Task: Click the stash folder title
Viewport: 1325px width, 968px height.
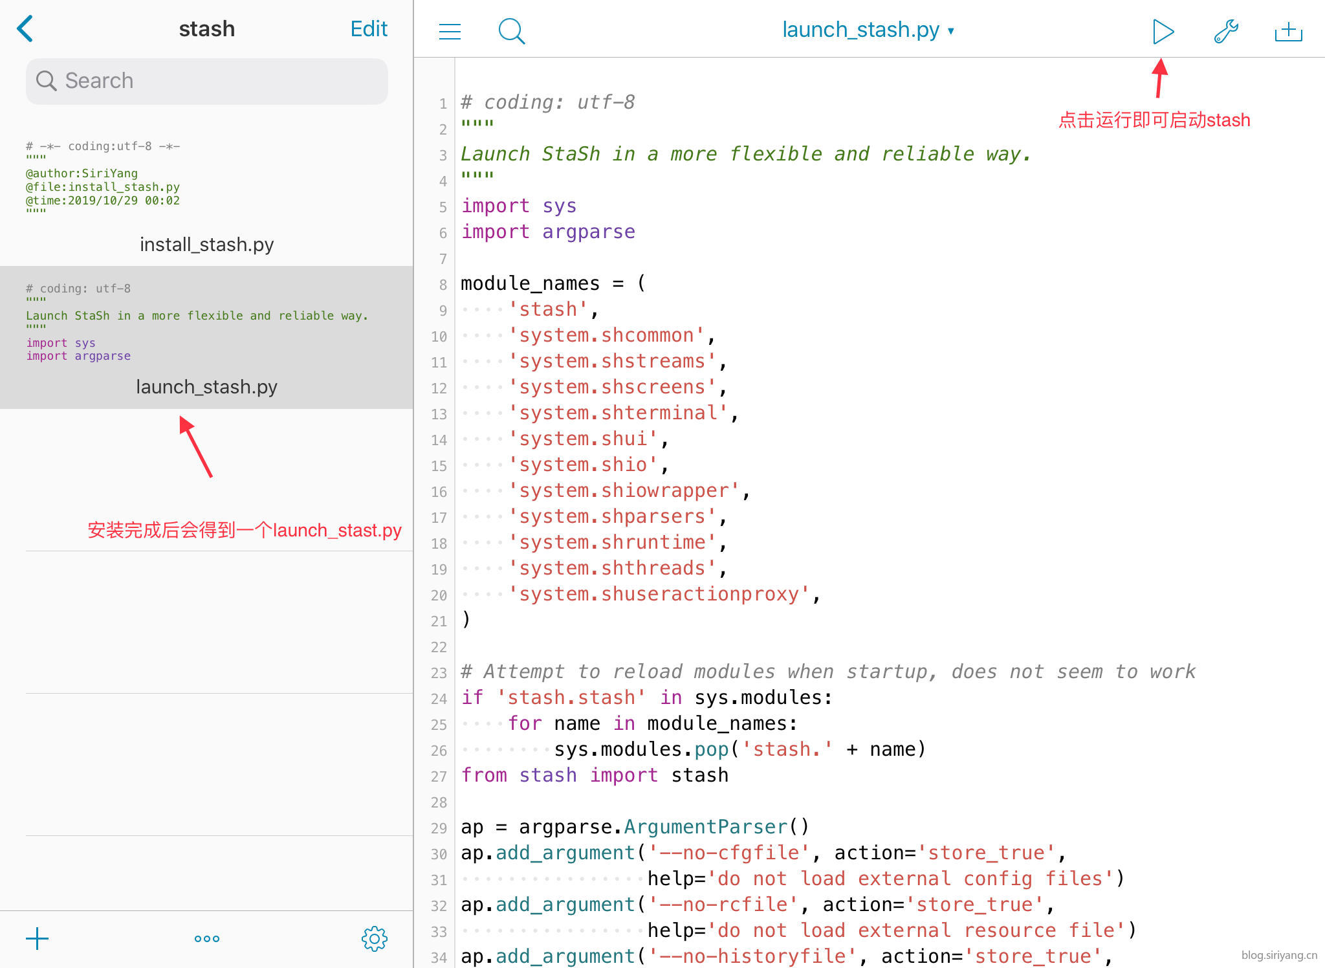Action: click(x=206, y=29)
